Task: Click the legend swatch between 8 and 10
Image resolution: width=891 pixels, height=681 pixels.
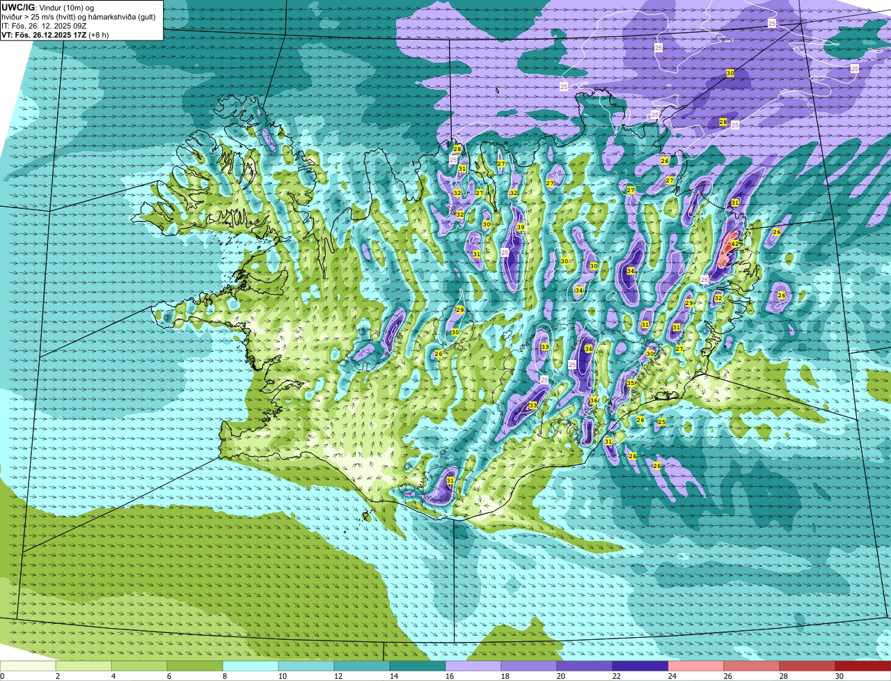Action: 251,666
